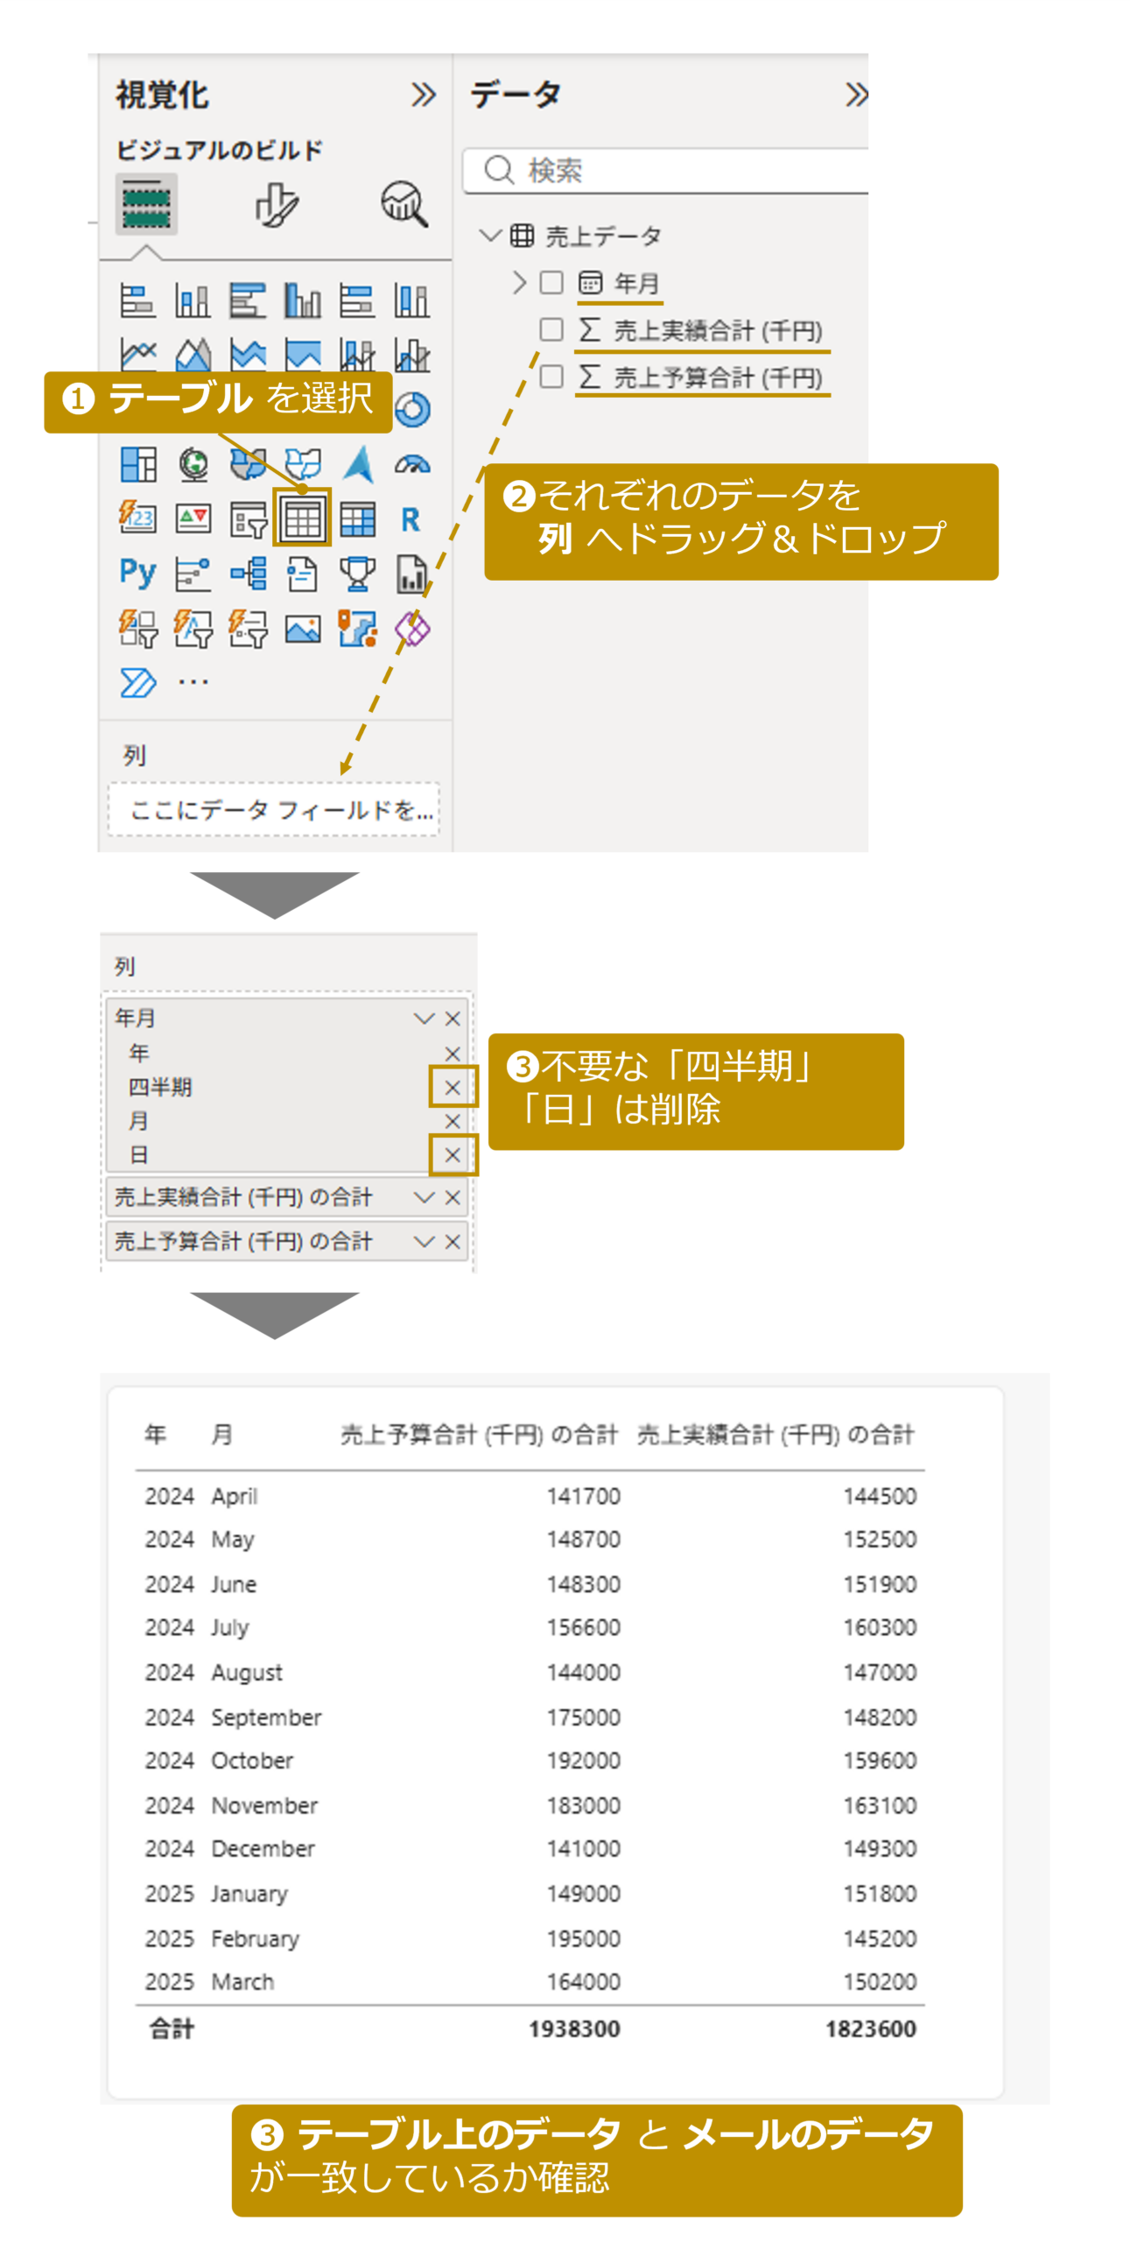This screenshot has height=2242, width=1130.
Task: Select the Donut chart icon
Action: (411, 407)
